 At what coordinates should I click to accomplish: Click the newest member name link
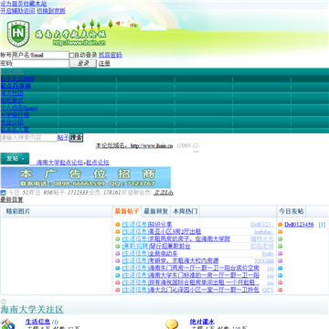(x=163, y=193)
